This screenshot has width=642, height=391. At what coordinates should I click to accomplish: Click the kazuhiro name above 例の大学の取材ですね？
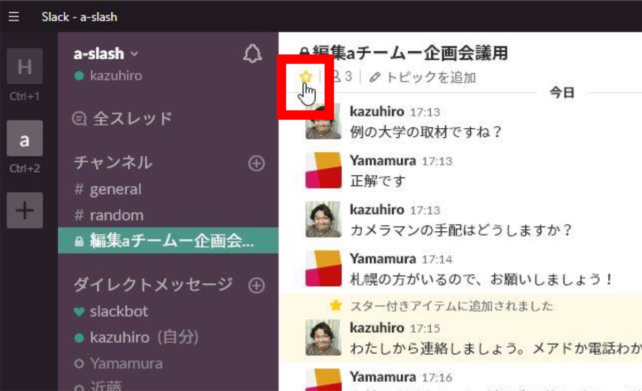coord(377,111)
